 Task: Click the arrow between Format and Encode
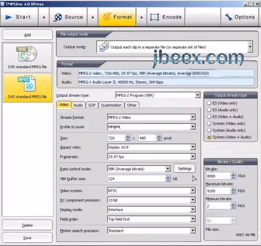(142, 17)
